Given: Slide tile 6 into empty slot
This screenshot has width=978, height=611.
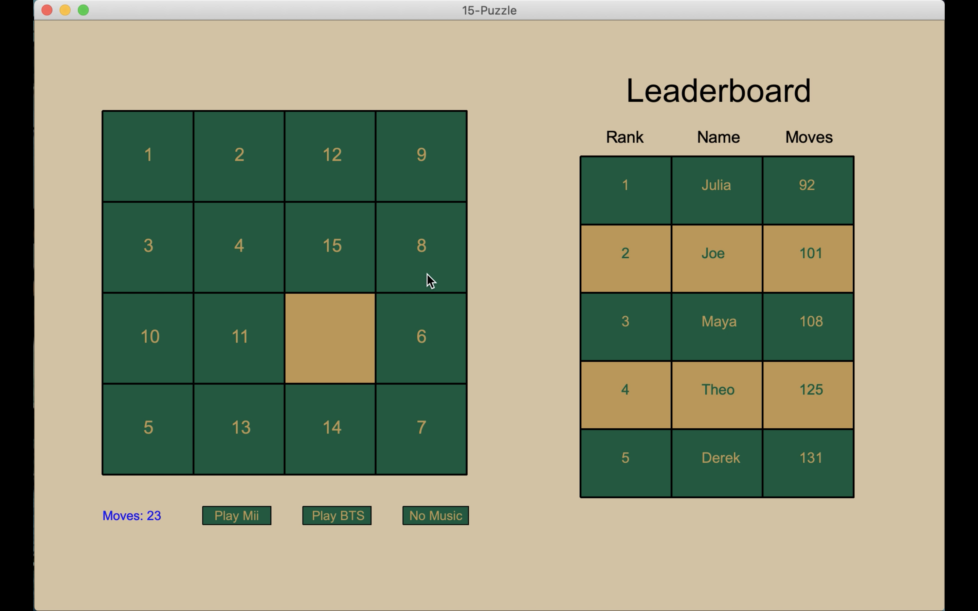Looking at the screenshot, I should point(421,338).
